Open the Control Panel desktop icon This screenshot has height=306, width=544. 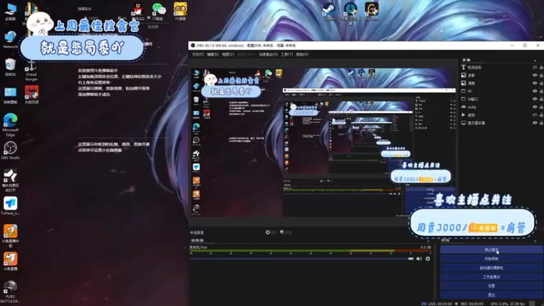[x=10, y=95]
